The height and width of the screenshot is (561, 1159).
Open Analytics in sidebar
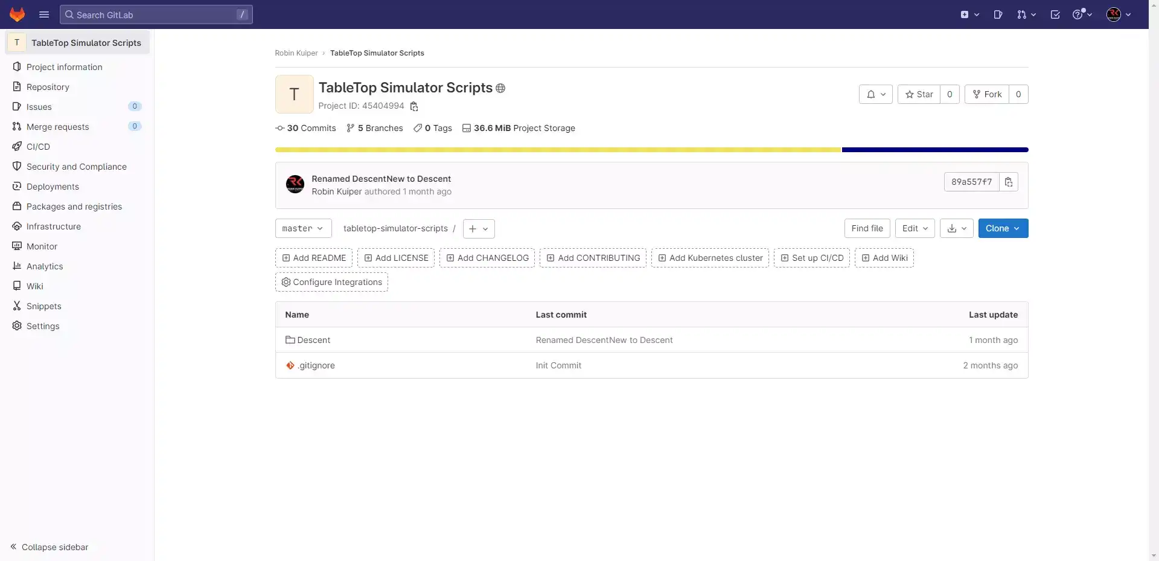coord(77,266)
